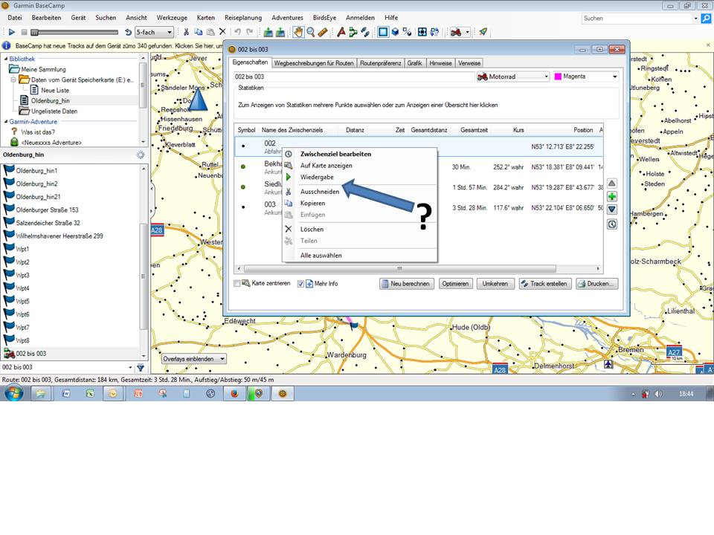Click the playback Play button in toolbar

[x=11, y=32]
